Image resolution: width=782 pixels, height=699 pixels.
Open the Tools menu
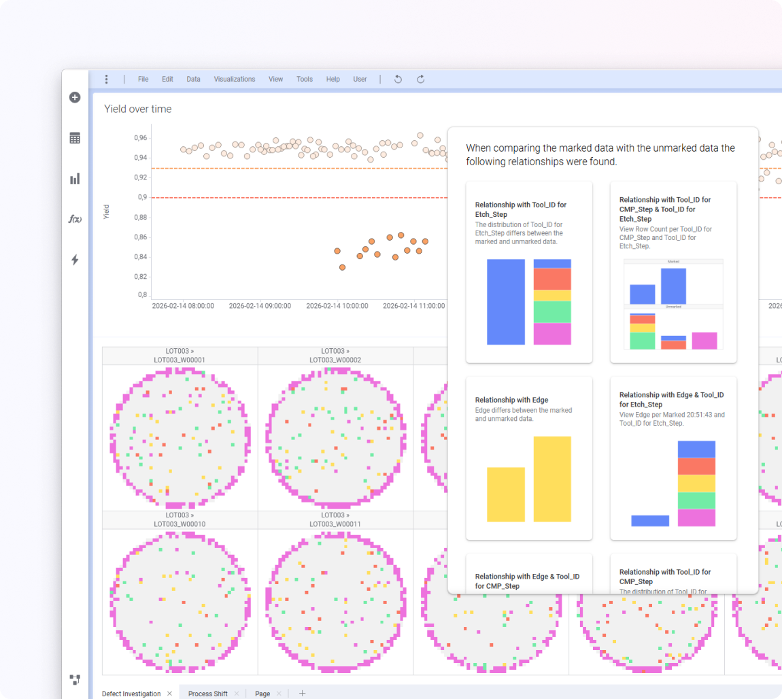tap(305, 79)
